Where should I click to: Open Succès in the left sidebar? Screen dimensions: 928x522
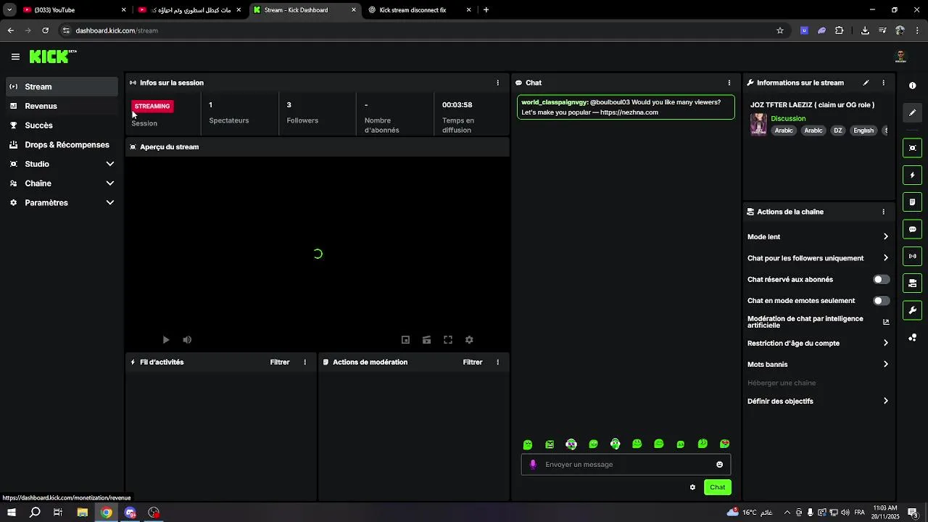tap(62, 125)
